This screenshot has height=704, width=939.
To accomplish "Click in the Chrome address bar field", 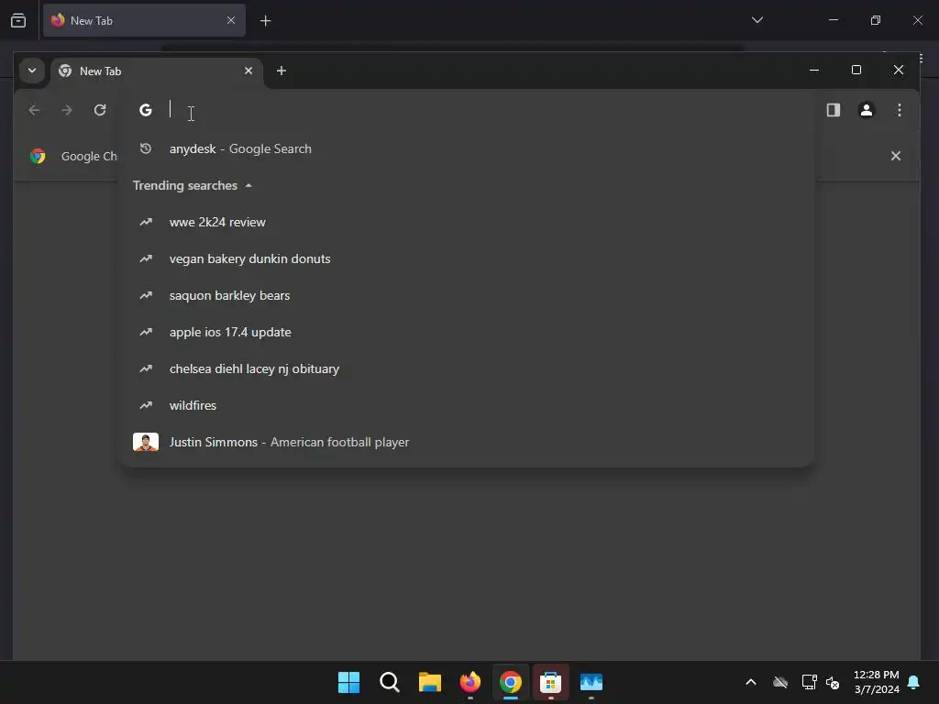I will coord(467,110).
